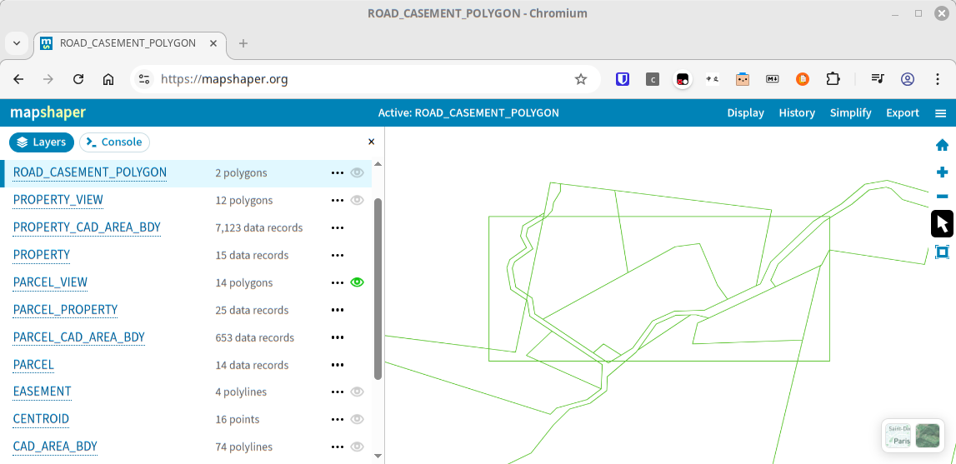Toggle visibility of PROPERTY_VIEW layer

pyautogui.click(x=358, y=200)
